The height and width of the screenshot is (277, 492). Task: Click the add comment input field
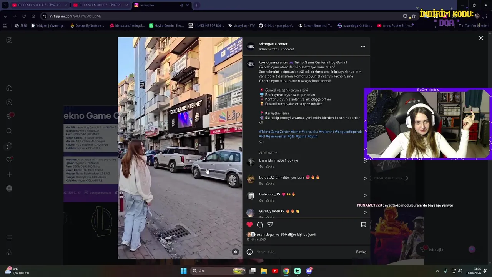coord(304,252)
